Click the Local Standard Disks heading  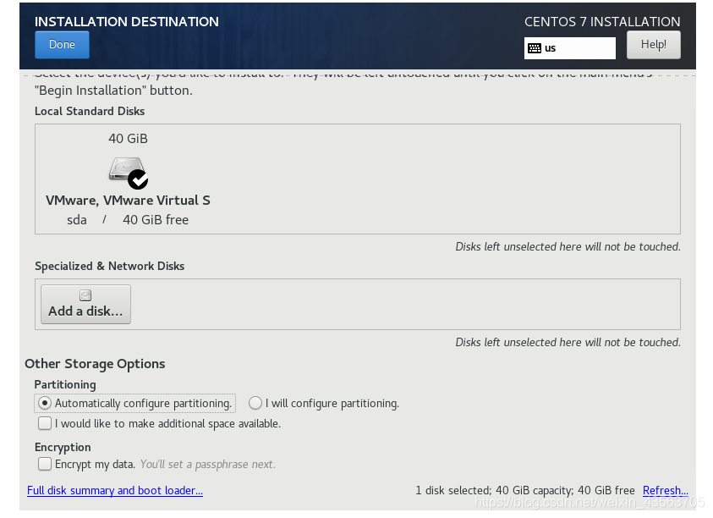click(x=90, y=111)
